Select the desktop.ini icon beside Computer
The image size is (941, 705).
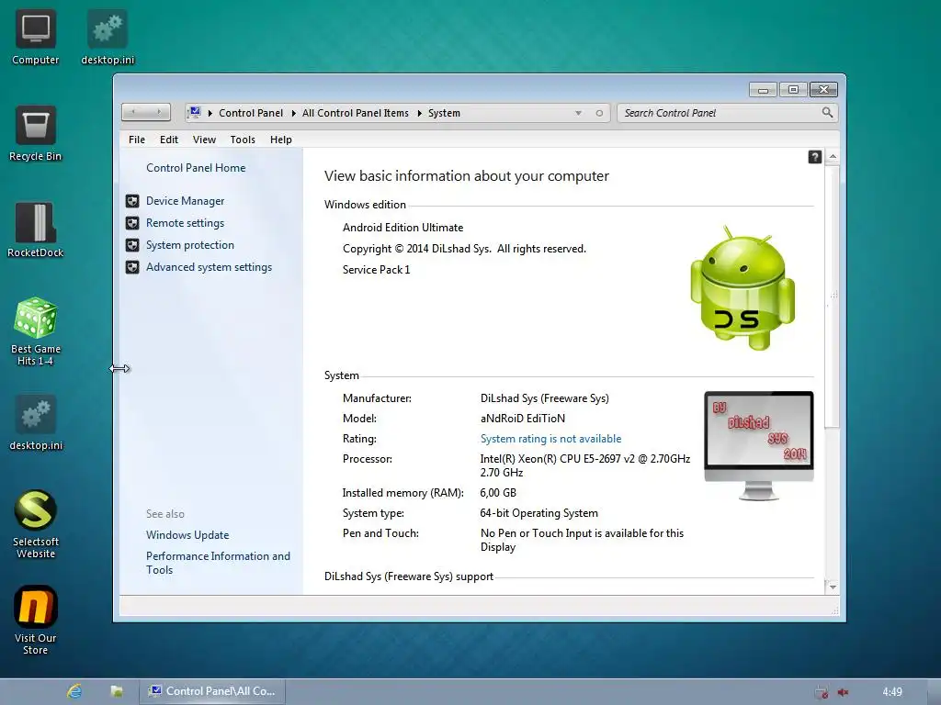click(108, 36)
